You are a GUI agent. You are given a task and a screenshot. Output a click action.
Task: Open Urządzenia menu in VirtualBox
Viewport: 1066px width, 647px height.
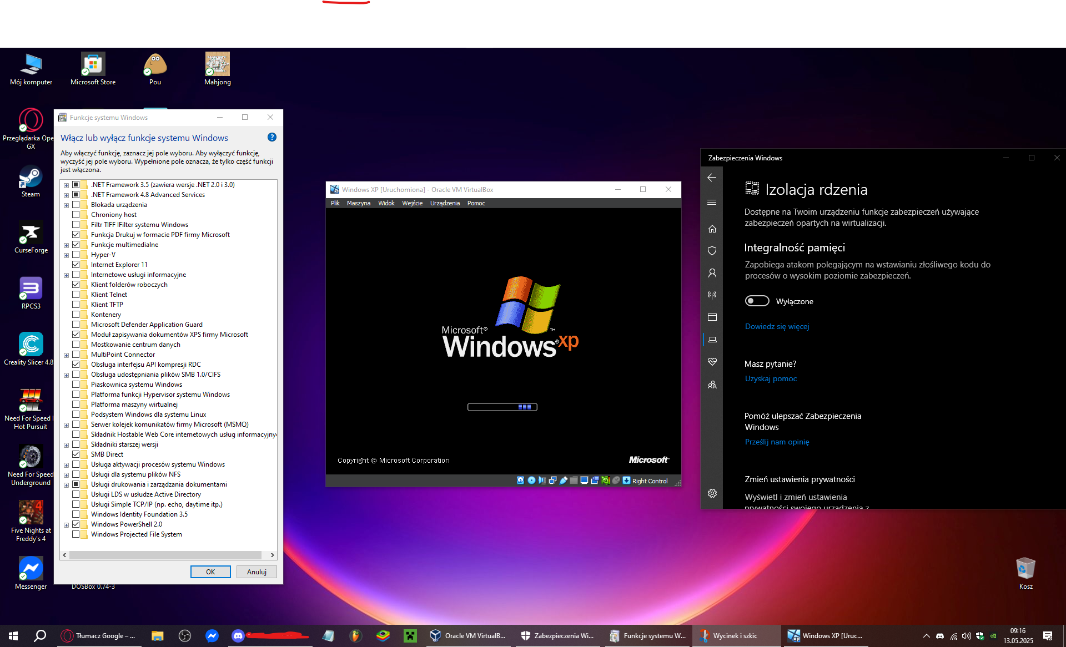[445, 203]
